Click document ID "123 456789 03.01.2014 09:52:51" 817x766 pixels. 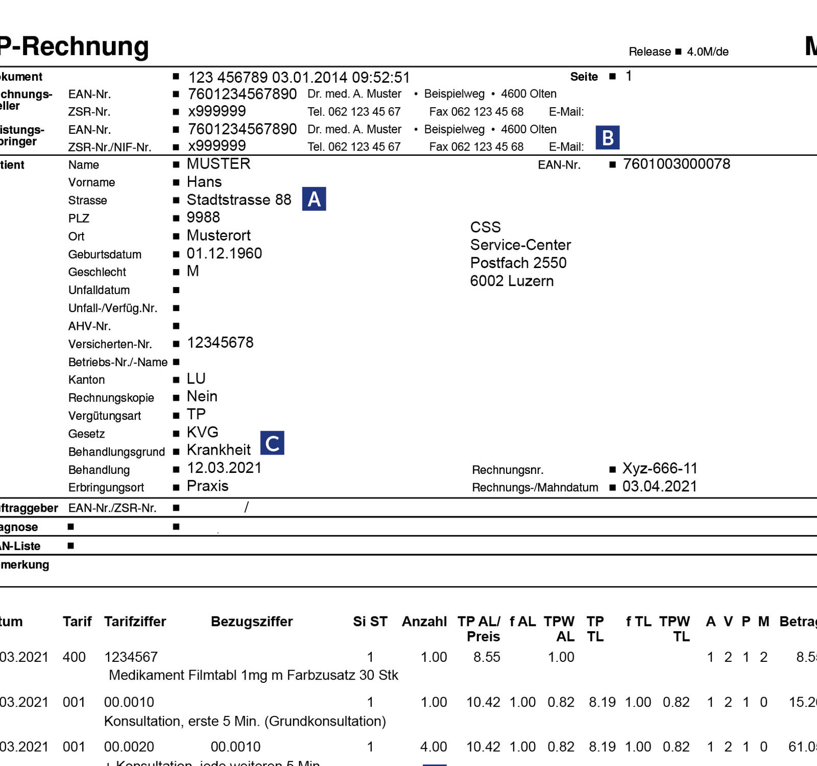pyautogui.click(x=299, y=77)
